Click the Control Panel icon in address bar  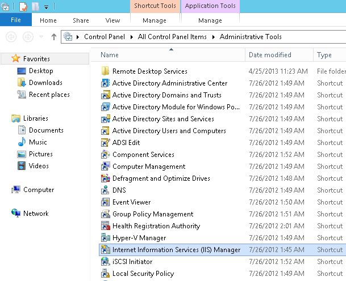coord(68,36)
